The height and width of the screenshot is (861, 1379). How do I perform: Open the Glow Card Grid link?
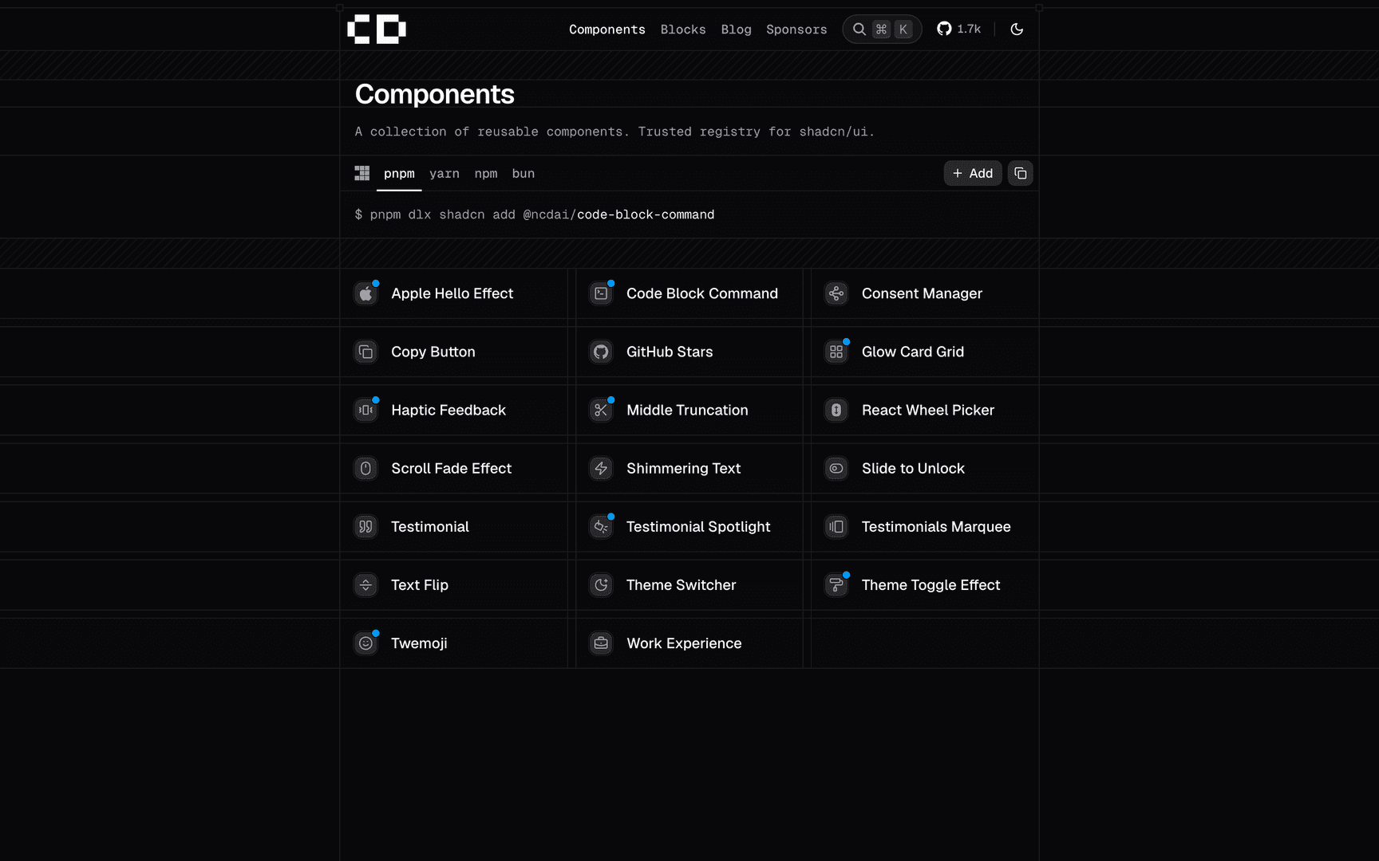click(925, 352)
